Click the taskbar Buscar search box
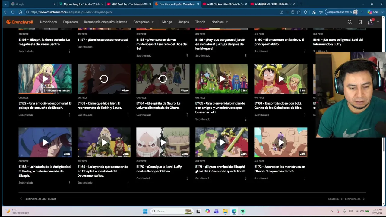 (x=172, y=211)
